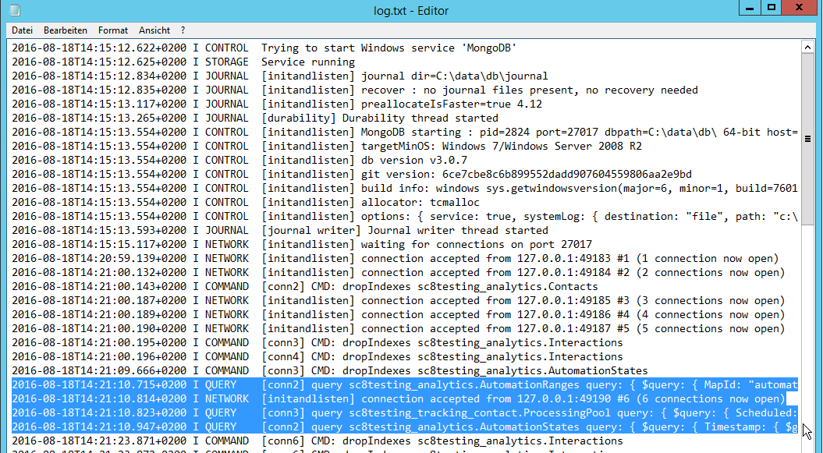
Task: Click the vertical scrollbar track mid-way
Action: (x=809, y=234)
